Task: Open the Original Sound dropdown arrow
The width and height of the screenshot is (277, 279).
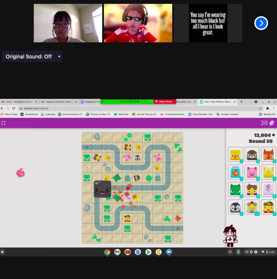Action: point(59,56)
